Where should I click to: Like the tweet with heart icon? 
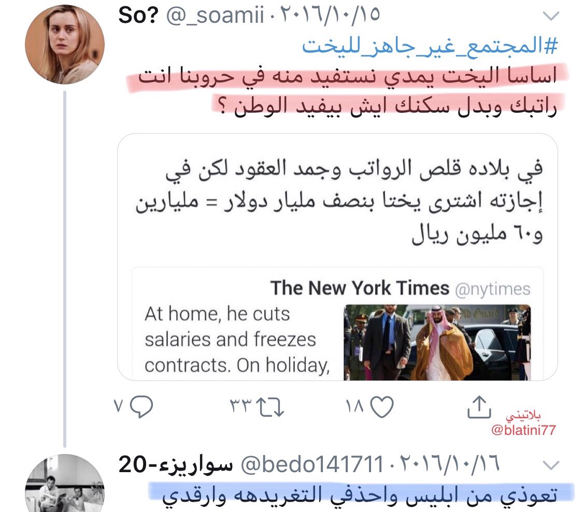coord(382,407)
